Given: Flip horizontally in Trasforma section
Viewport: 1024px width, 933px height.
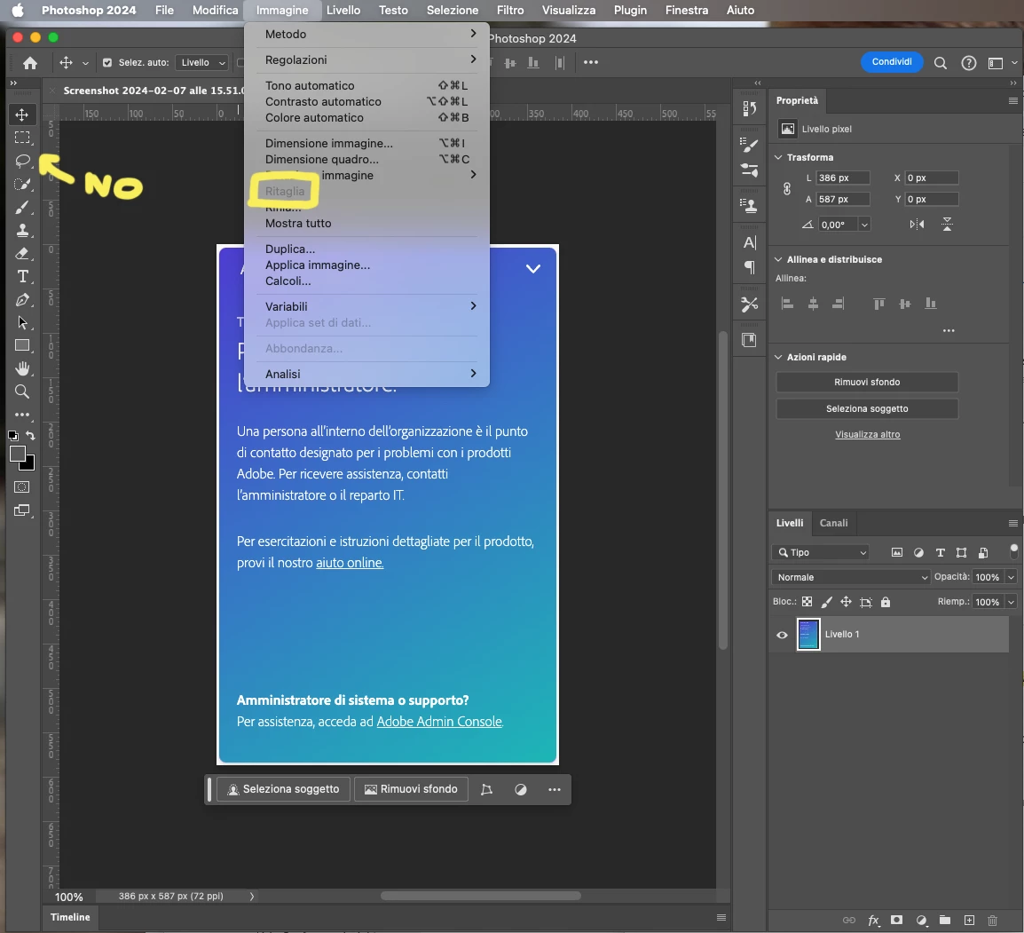Looking at the screenshot, I should [x=917, y=225].
